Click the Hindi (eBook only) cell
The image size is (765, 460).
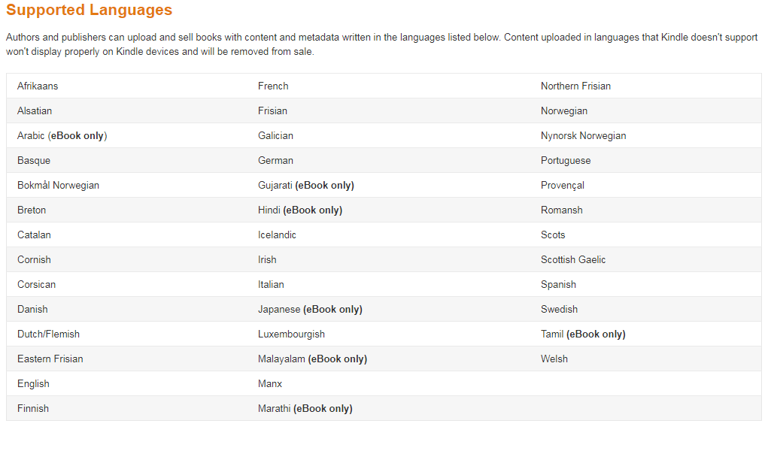click(300, 210)
